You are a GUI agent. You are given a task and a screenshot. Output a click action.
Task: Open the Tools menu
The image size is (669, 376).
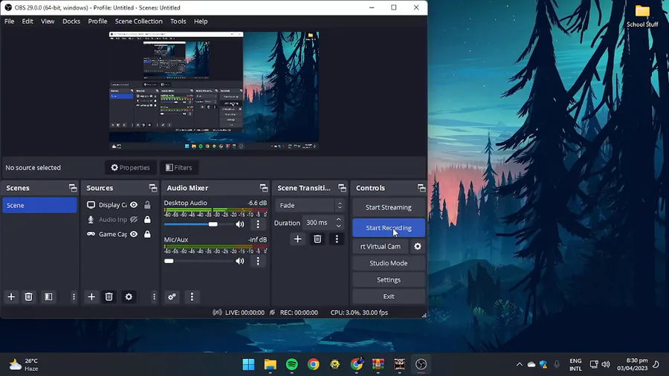coord(178,22)
